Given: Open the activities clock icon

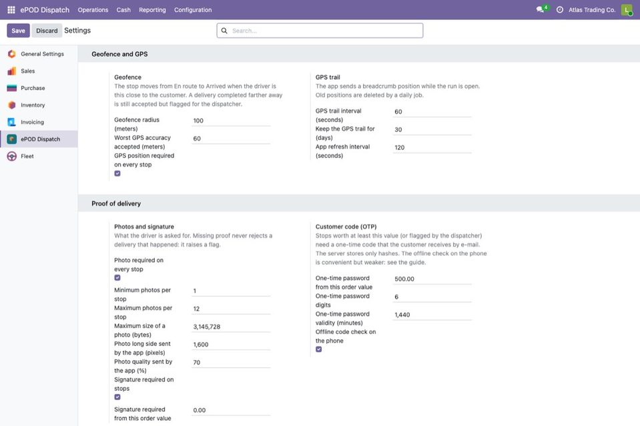Looking at the screenshot, I should pyautogui.click(x=560, y=10).
